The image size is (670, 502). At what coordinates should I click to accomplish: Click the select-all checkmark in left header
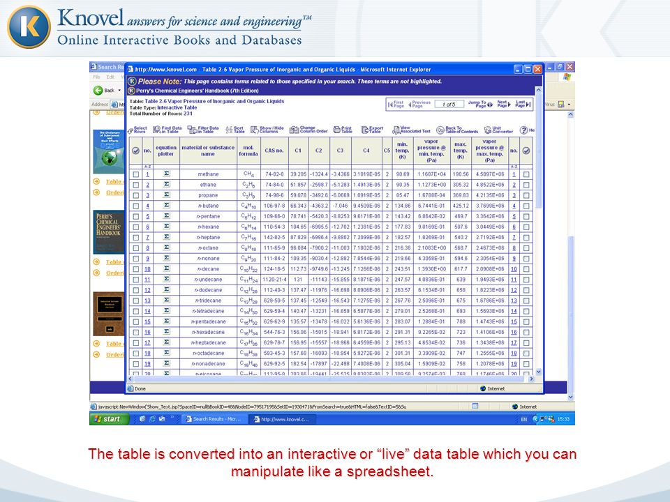click(x=135, y=151)
